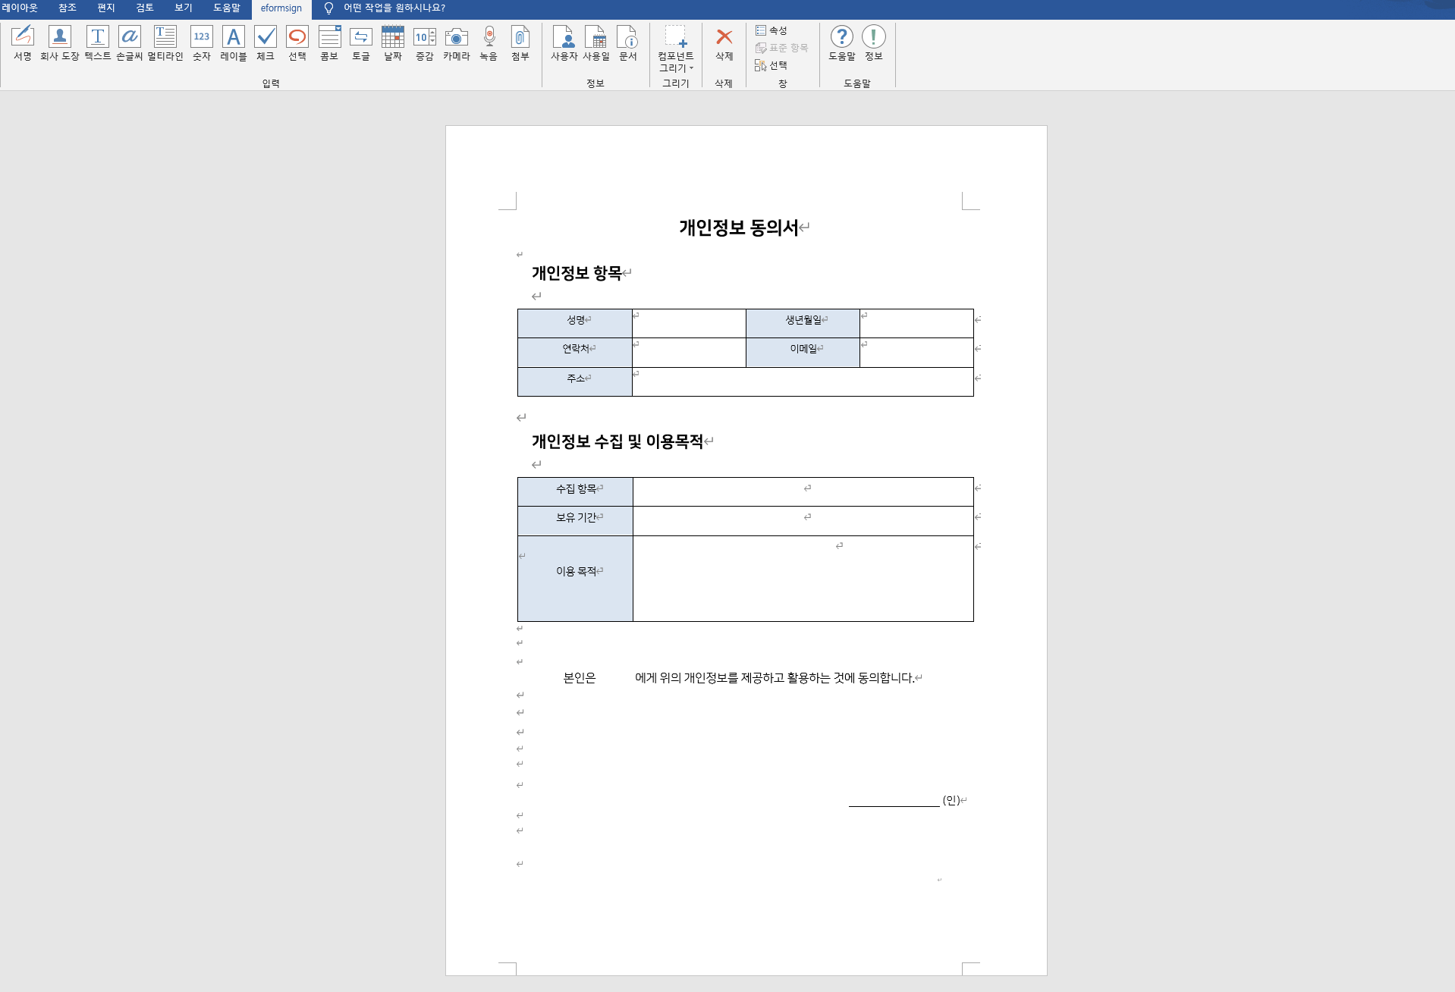The image size is (1455, 992).
Task: Click the 개인정보 항목 heading
Action: [577, 273]
